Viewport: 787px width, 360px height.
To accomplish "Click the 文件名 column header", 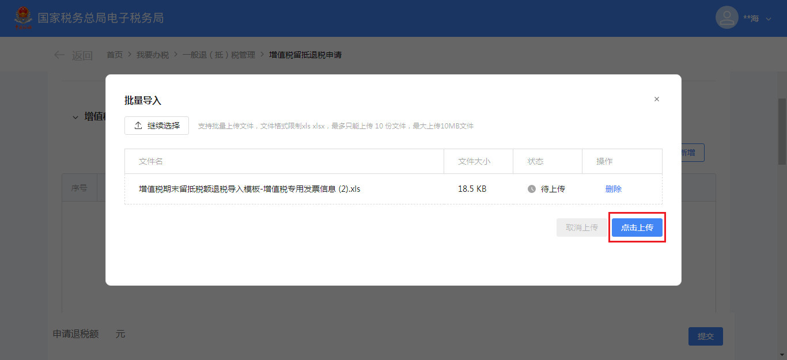I will point(151,161).
